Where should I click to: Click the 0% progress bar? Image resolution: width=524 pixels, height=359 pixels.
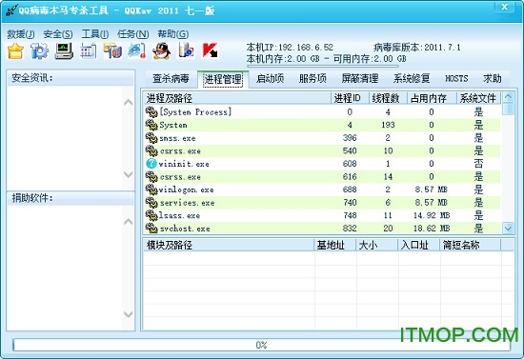(x=261, y=345)
